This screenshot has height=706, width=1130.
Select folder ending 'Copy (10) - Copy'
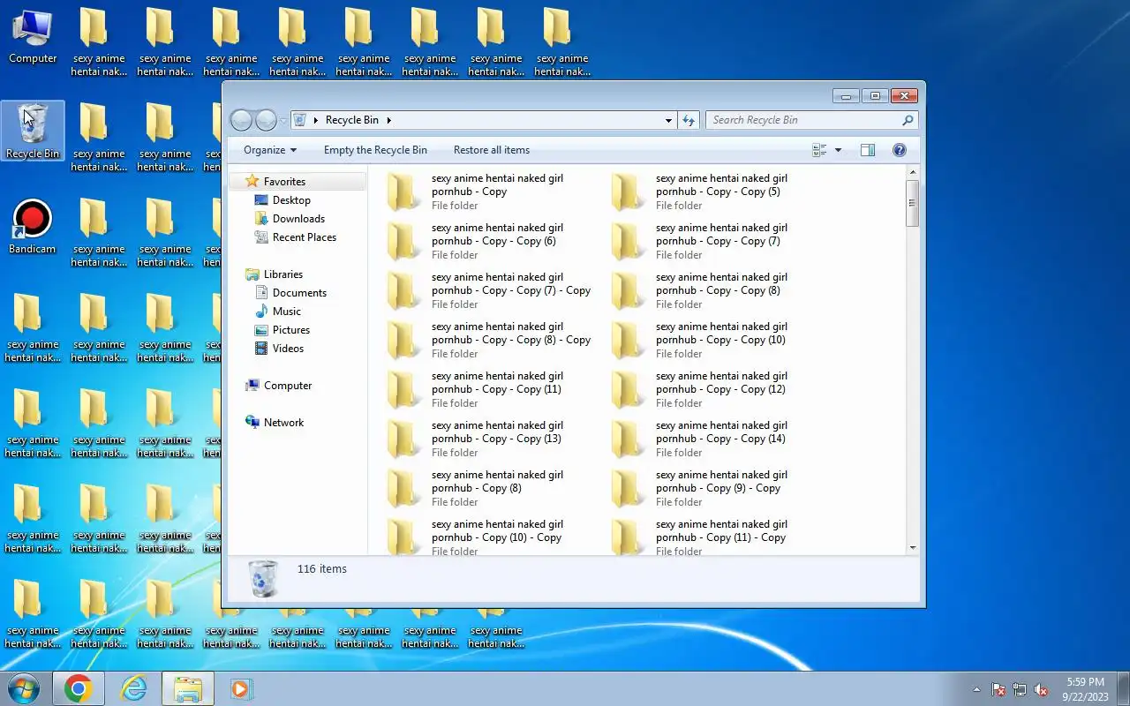[x=490, y=537]
